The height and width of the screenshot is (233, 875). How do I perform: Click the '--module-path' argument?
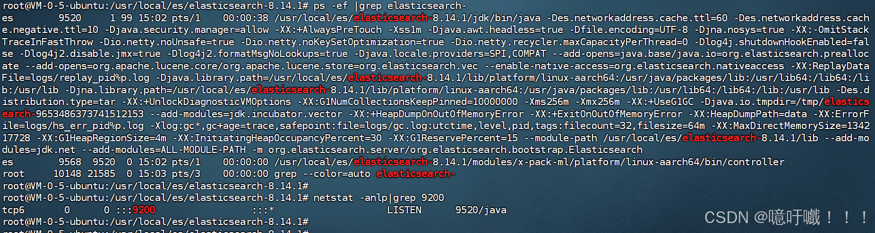coord(560,138)
